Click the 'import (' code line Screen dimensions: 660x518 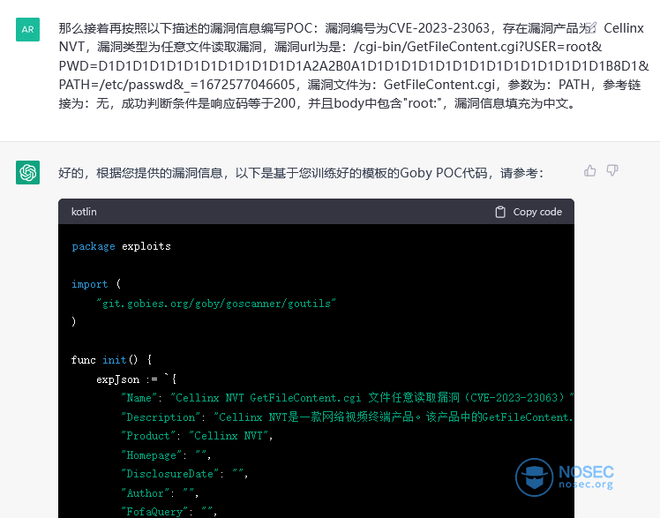click(96, 284)
